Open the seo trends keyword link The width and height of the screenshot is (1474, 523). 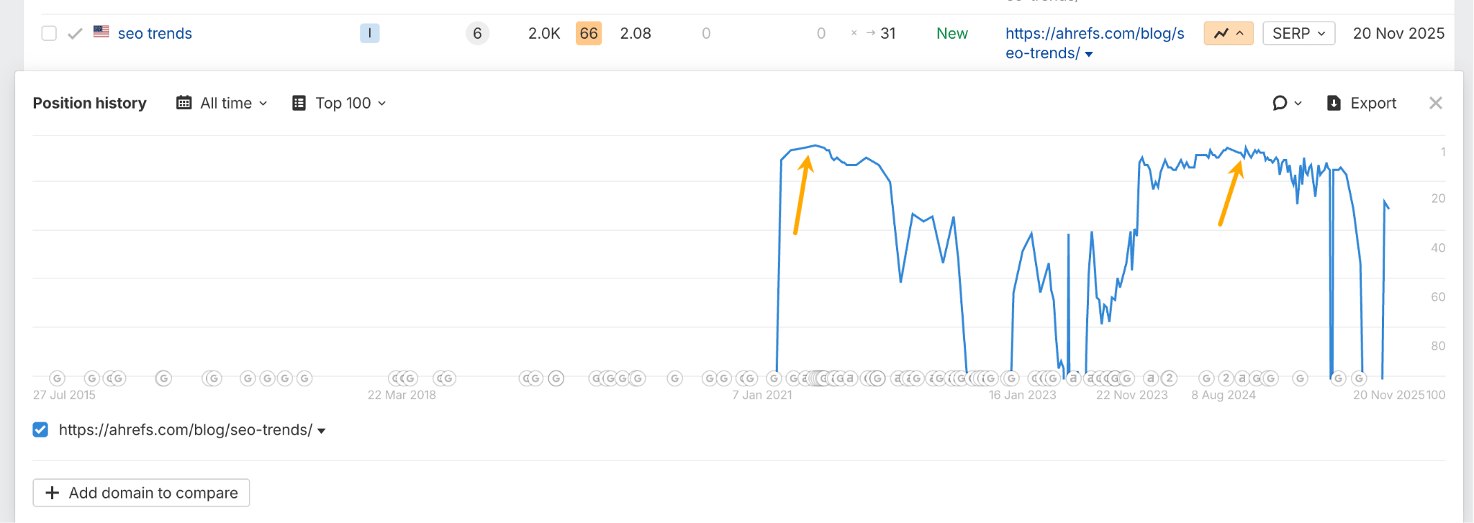155,33
